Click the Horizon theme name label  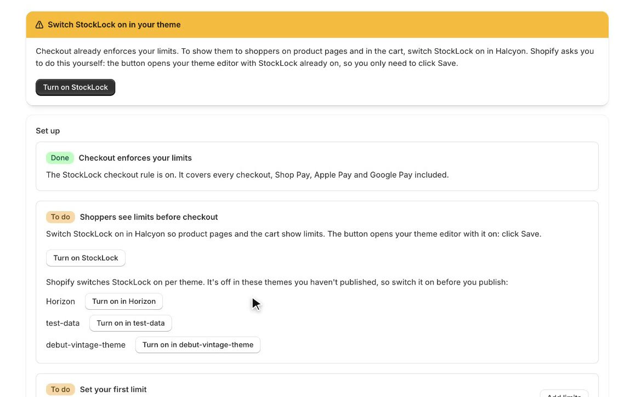click(60, 301)
